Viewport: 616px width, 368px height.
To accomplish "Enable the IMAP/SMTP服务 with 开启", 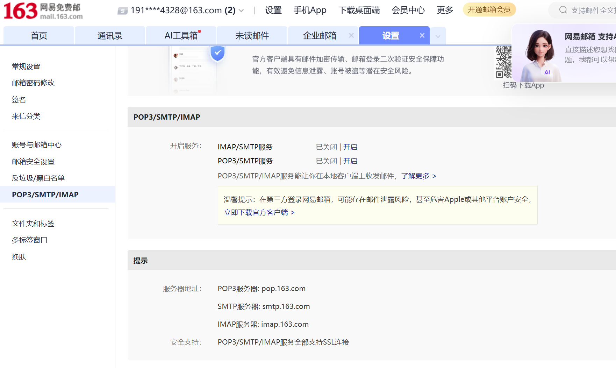I will point(350,147).
